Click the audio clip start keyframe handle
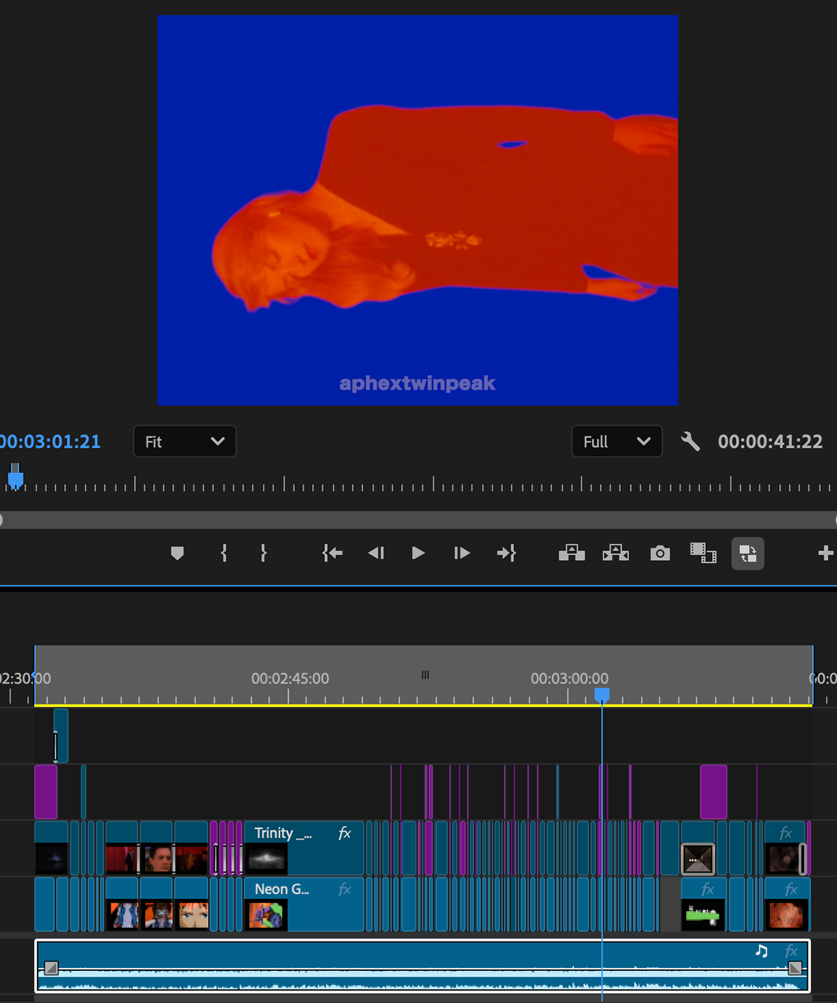 click(51, 968)
